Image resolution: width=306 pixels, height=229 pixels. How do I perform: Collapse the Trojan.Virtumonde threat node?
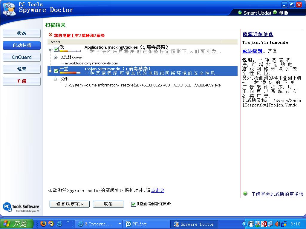click(x=50, y=71)
